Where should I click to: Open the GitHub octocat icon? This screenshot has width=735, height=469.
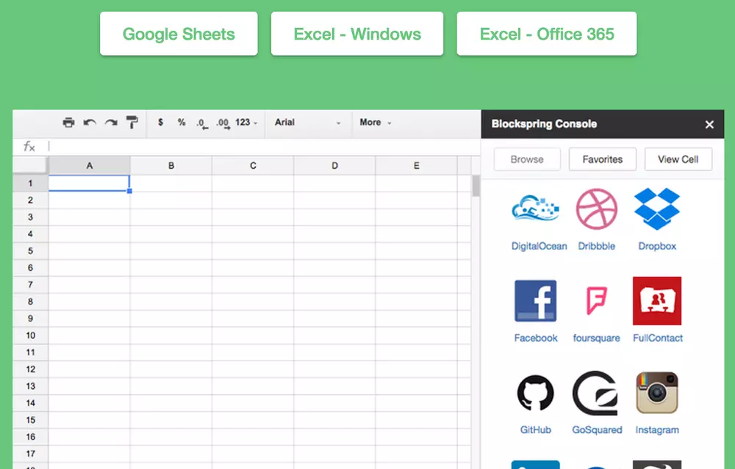click(x=536, y=393)
